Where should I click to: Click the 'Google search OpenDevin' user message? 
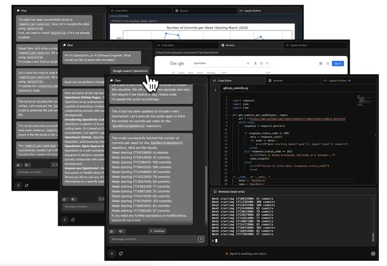click(130, 71)
